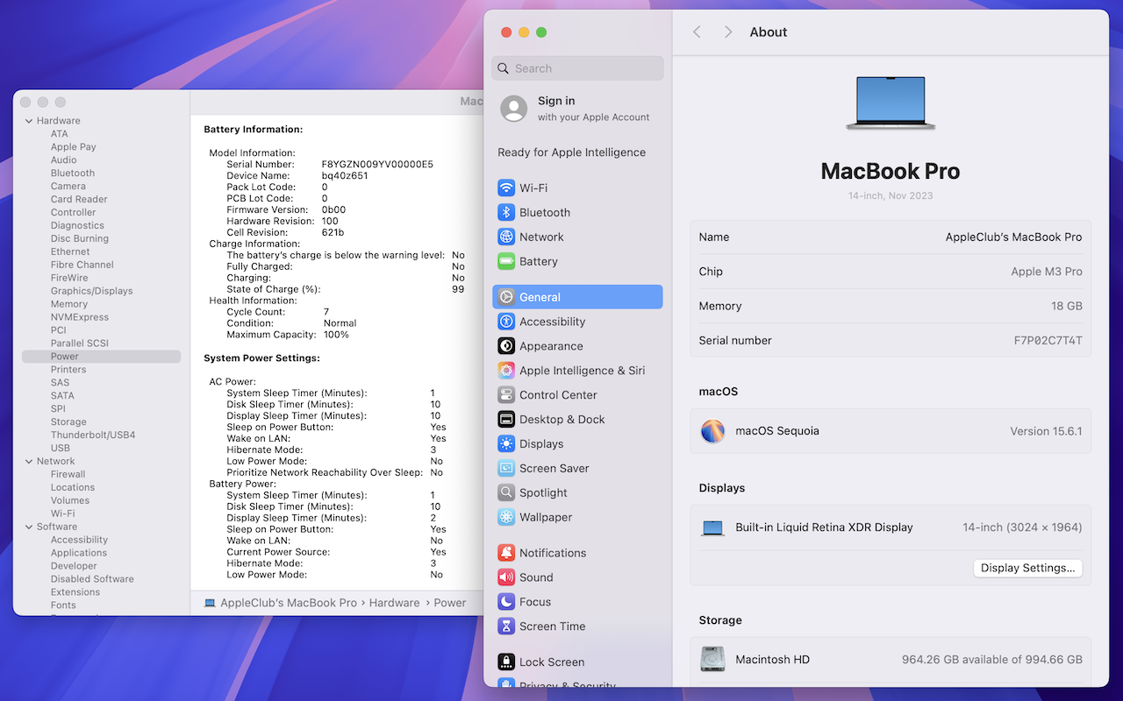Select Disabled Software in sidebar
The width and height of the screenshot is (1123, 701).
pos(92,579)
